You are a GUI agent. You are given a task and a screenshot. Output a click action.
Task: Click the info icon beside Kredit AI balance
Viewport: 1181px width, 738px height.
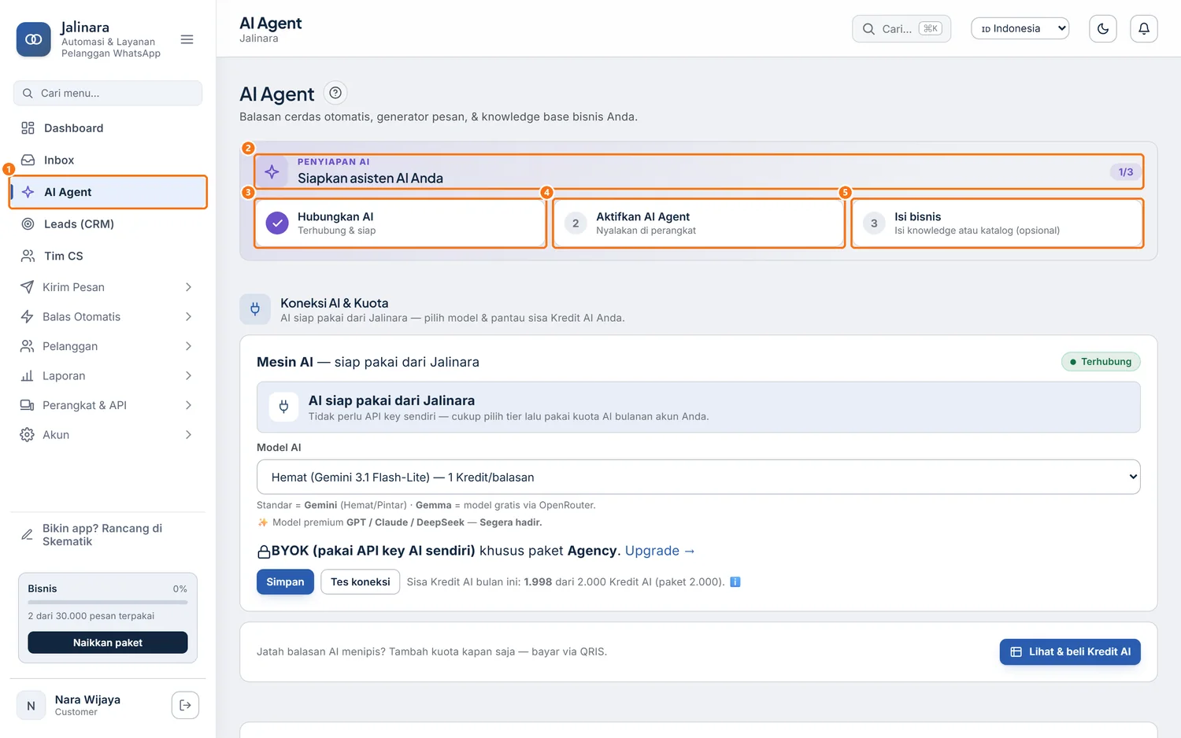[735, 582]
